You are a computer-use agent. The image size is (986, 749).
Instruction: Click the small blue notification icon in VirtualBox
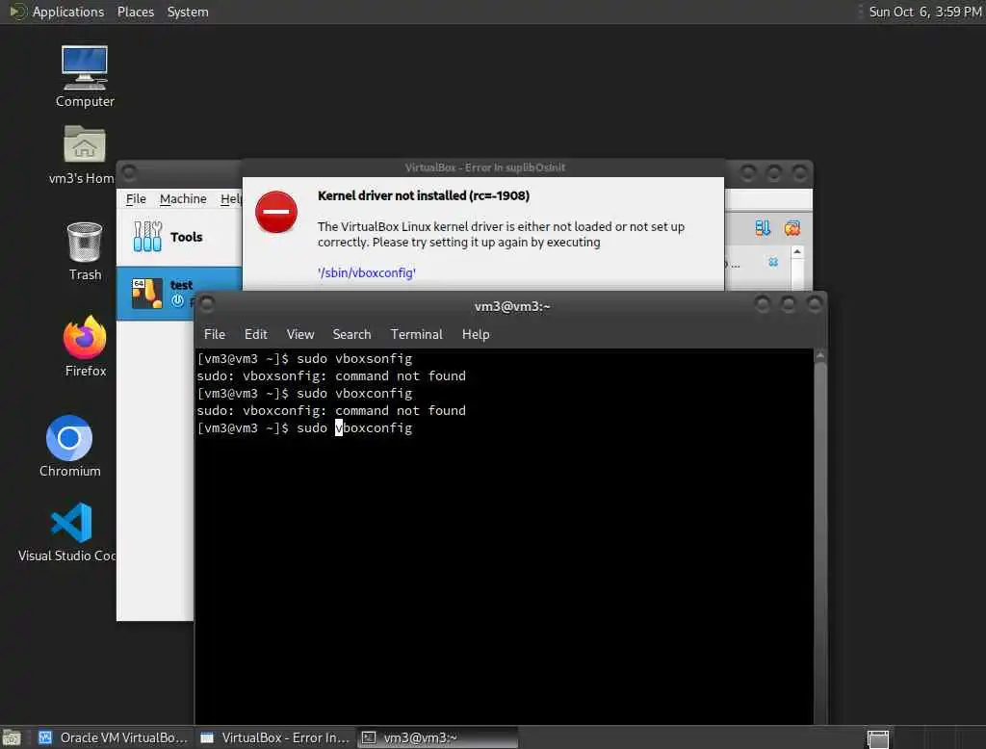click(773, 262)
